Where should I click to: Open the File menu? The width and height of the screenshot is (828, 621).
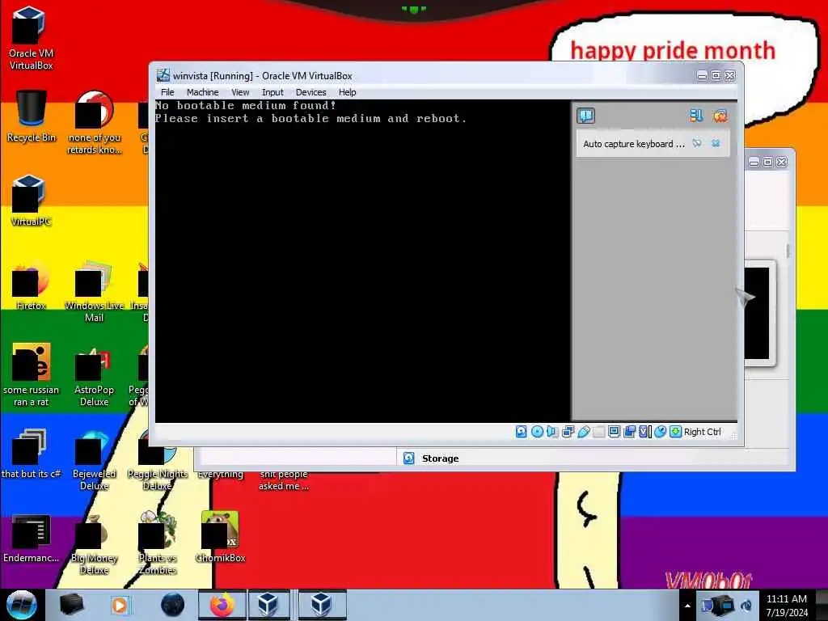pos(167,92)
